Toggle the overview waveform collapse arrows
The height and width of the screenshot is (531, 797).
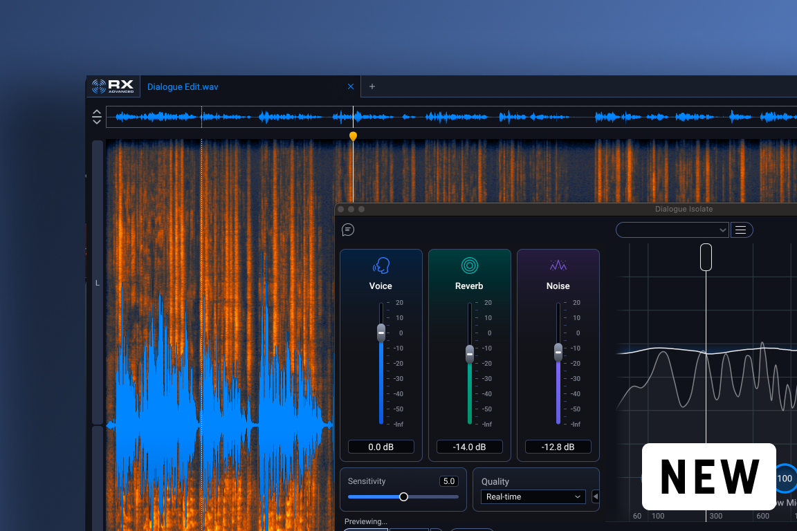pos(97,117)
